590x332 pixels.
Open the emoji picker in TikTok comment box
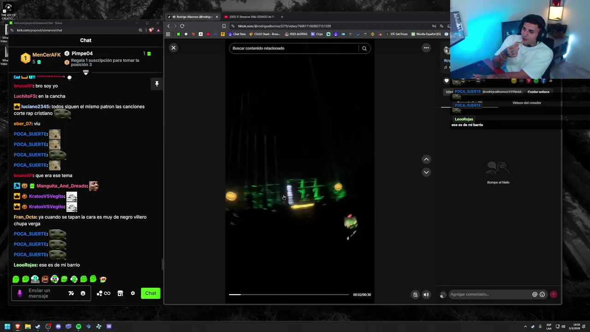[542, 294]
